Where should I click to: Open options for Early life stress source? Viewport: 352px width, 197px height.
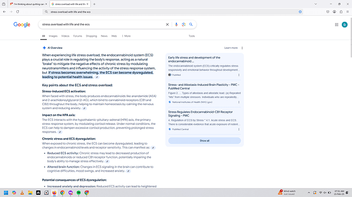tap(239, 75)
